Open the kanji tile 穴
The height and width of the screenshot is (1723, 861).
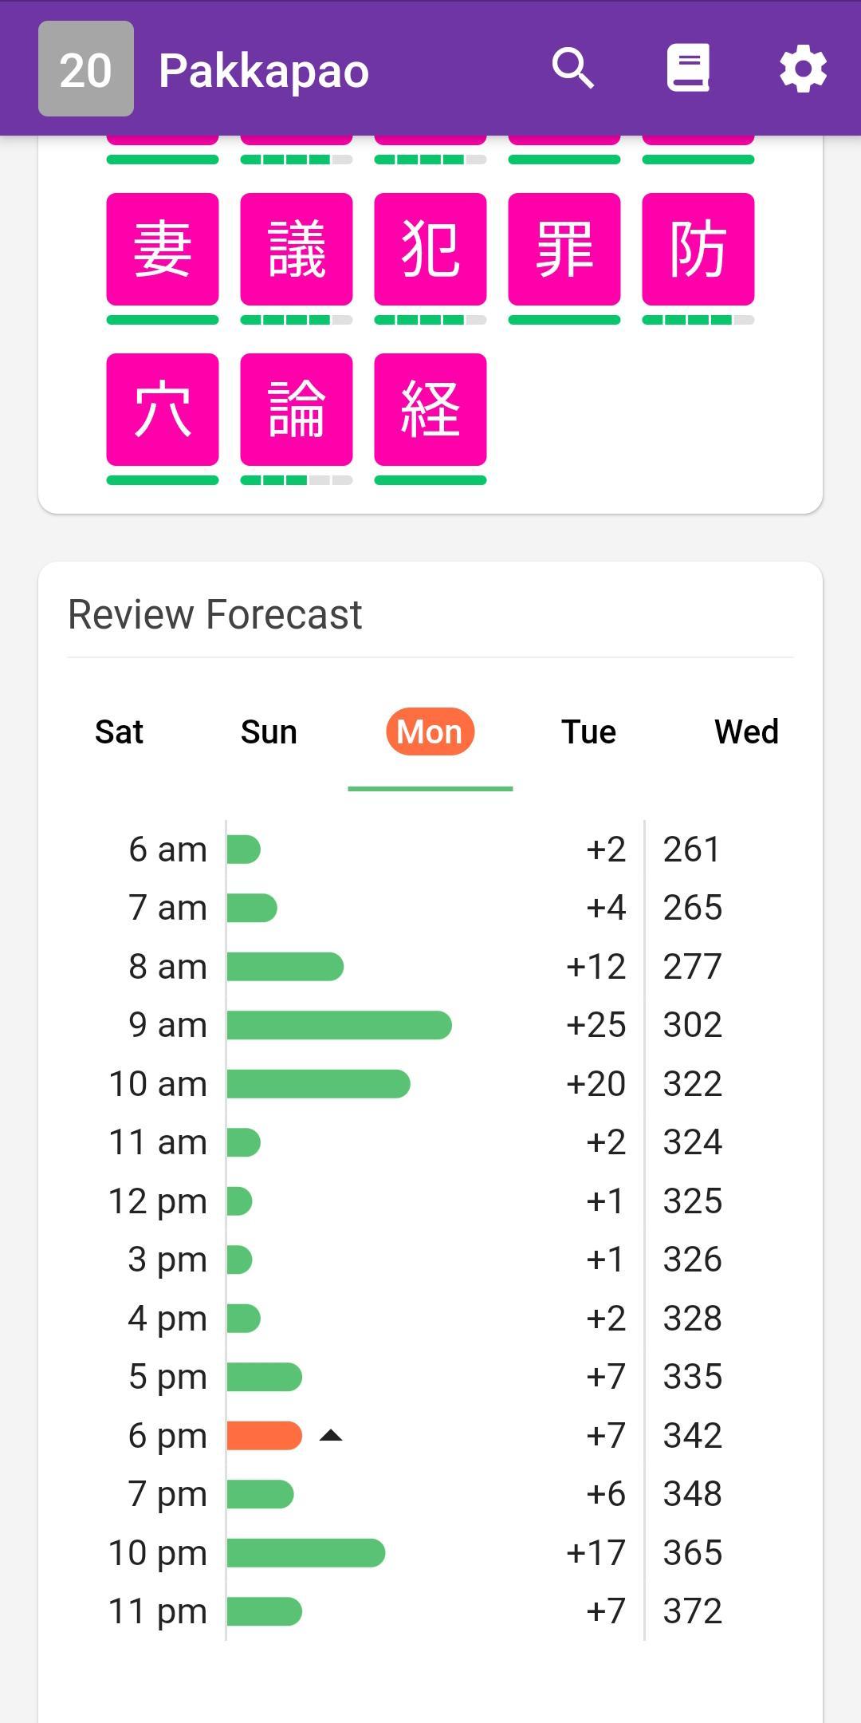163,409
